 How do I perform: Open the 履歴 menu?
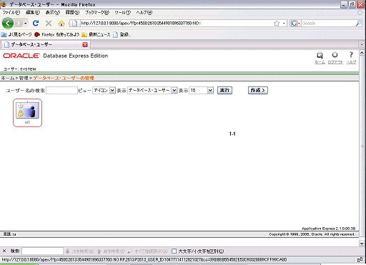click(x=72, y=12)
